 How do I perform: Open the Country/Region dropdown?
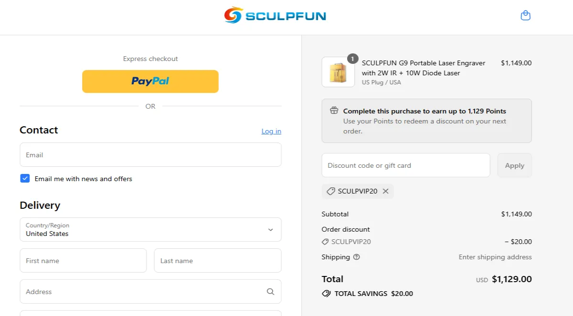[150, 230]
